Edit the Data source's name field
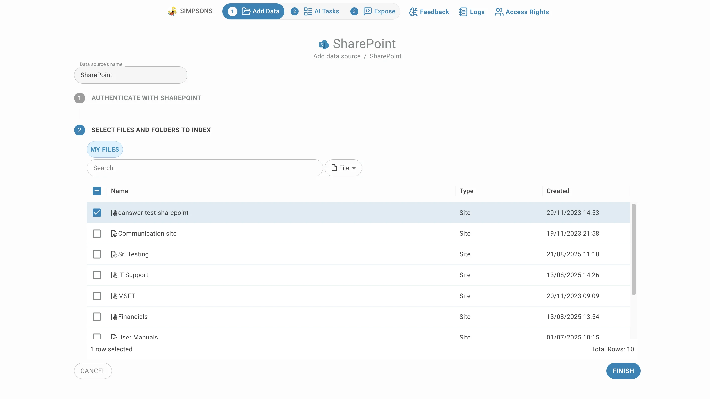 131,75
